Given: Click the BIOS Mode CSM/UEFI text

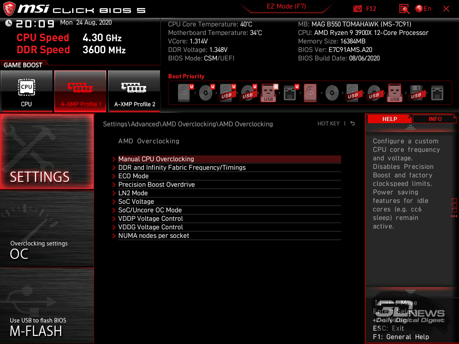Looking at the screenshot, I should [x=201, y=58].
